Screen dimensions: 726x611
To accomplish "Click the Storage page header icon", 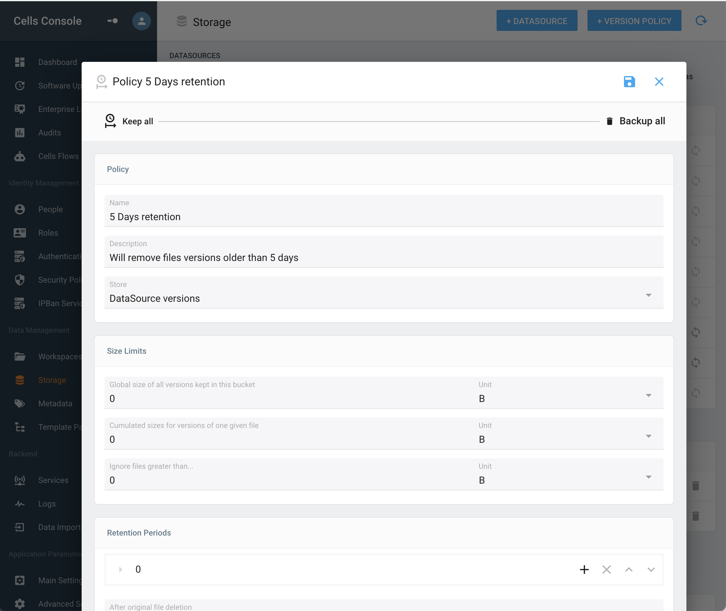I will 181,21.
